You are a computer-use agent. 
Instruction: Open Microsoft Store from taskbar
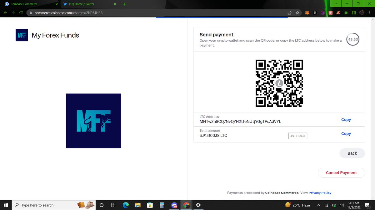click(150, 205)
